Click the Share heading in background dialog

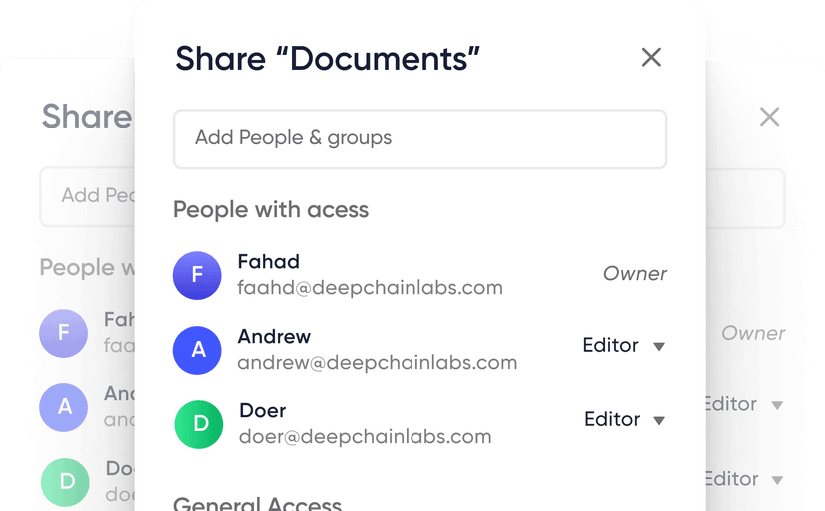coord(88,117)
